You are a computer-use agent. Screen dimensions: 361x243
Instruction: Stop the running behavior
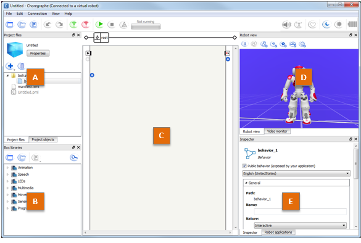point(112,25)
